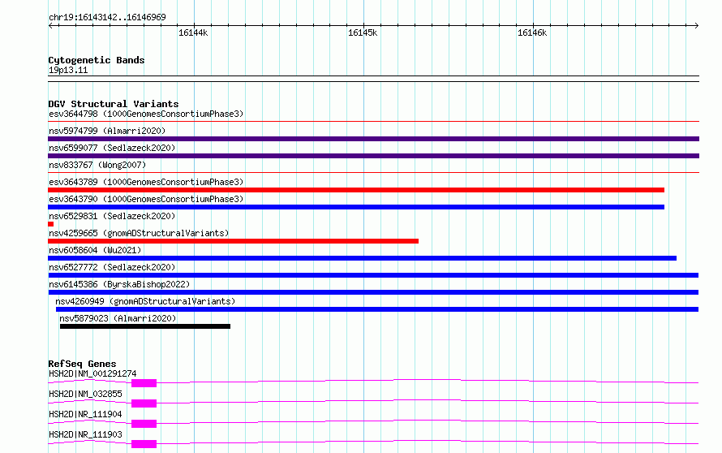The image size is (722, 453).
Task: Click the HSH2D|NM_001291274 transcript label
Action: [x=92, y=373]
